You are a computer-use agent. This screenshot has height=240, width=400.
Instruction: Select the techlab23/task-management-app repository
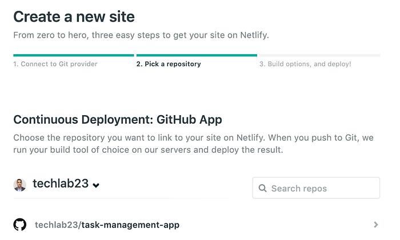[x=197, y=225]
